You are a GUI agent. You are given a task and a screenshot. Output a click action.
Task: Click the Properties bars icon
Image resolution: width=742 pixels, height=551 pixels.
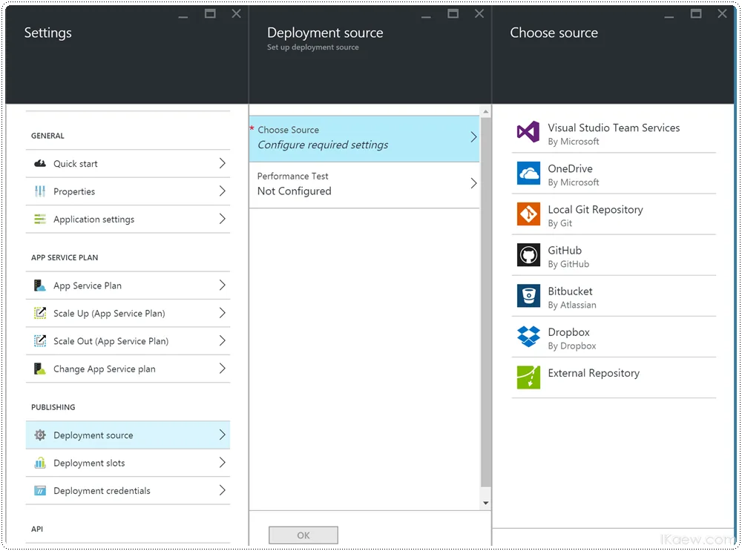point(40,191)
